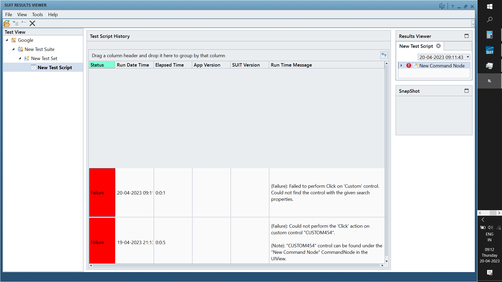The width and height of the screenshot is (502, 282).
Task: Click the filter info icon in history grid
Action: tap(384, 55)
